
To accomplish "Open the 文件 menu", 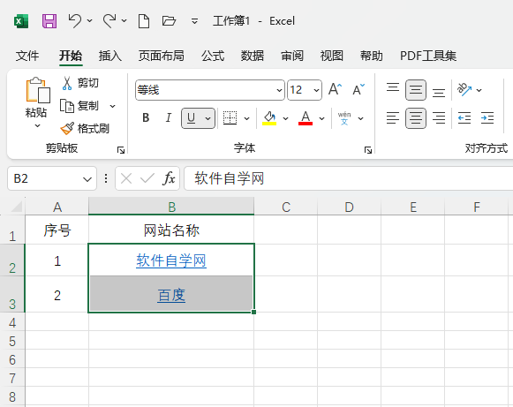I will (x=27, y=56).
